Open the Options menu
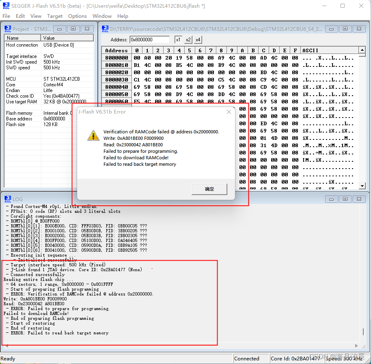 78,16
